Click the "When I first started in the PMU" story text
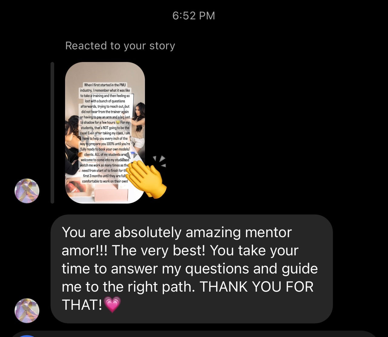Screen dimensions: 388x337 click(x=105, y=85)
